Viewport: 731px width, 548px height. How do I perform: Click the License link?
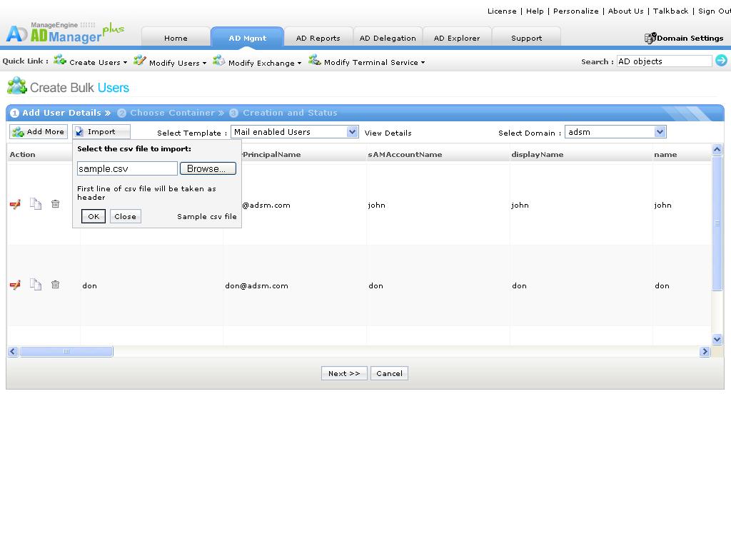pyautogui.click(x=502, y=11)
